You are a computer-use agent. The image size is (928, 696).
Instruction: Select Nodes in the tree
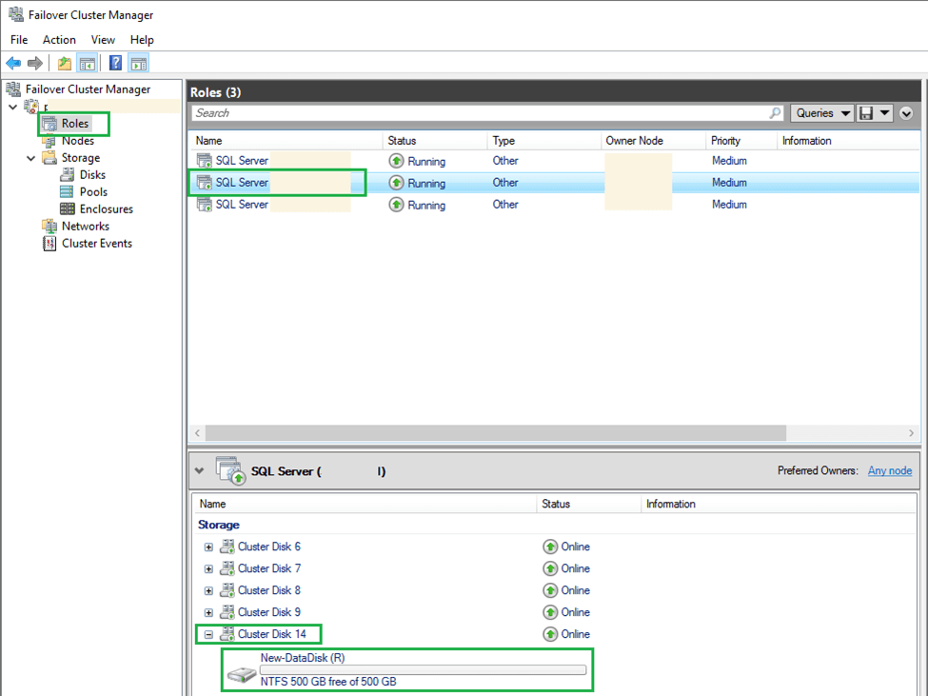coord(77,141)
